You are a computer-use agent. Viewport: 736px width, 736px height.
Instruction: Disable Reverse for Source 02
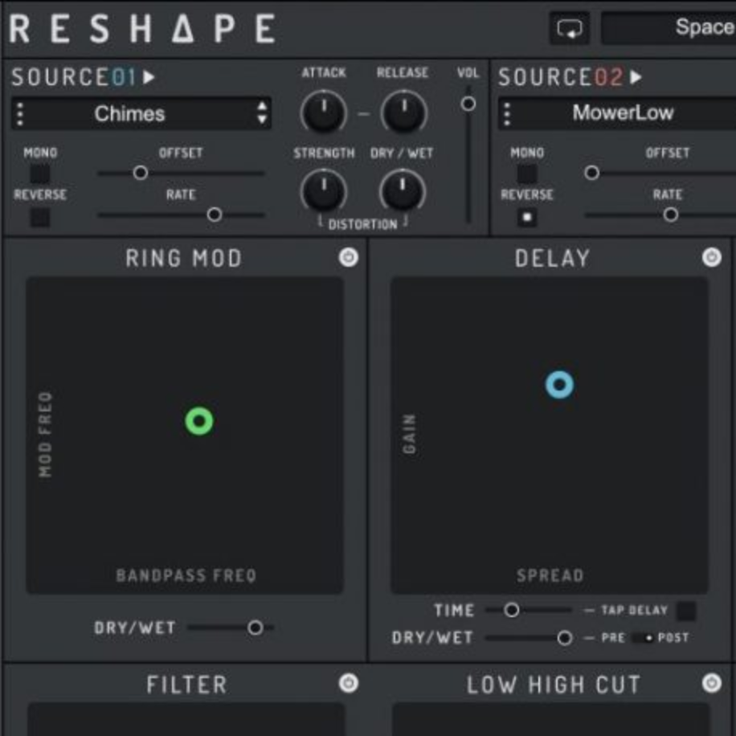pyautogui.click(x=527, y=217)
